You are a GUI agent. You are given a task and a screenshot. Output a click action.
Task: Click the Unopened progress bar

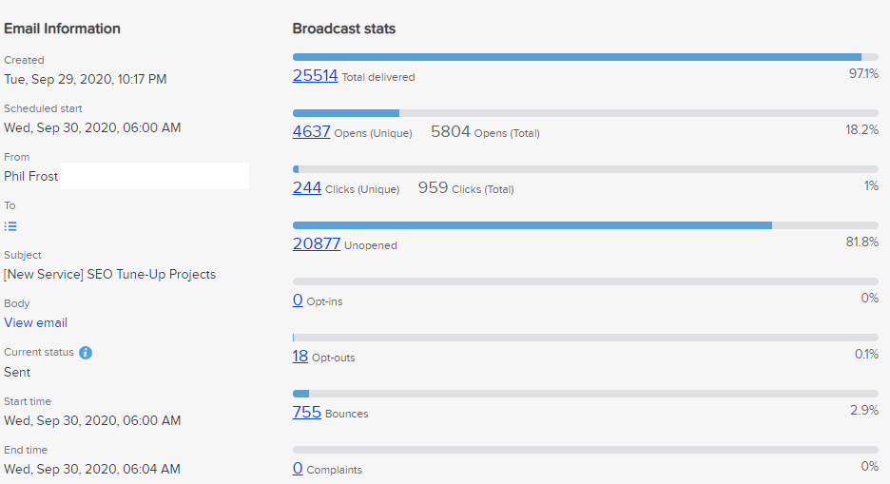click(585, 225)
